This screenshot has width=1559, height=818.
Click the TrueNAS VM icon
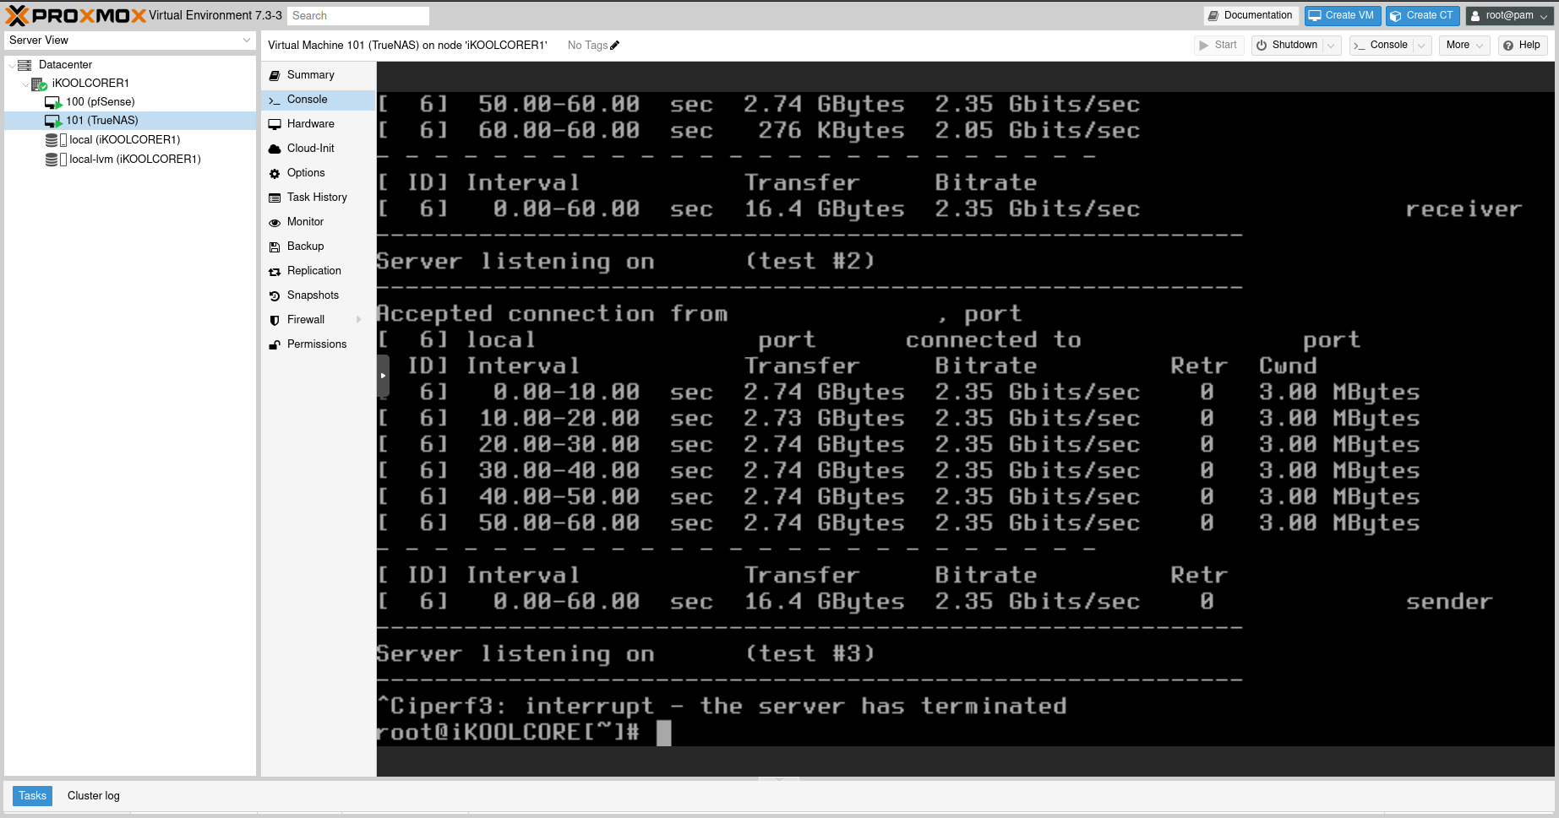click(x=53, y=121)
